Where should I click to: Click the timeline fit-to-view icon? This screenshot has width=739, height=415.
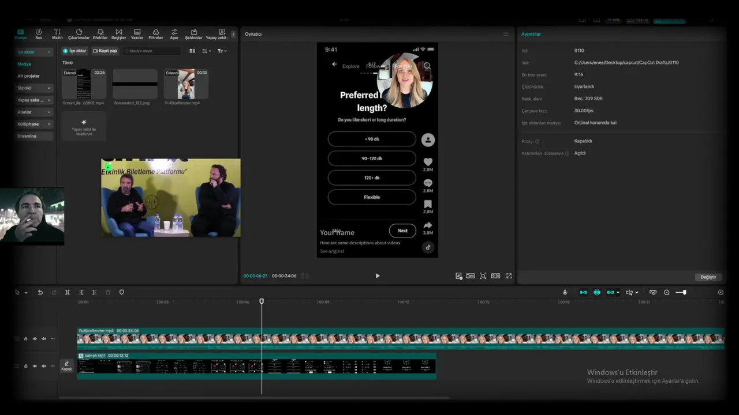pyautogui.click(x=653, y=293)
